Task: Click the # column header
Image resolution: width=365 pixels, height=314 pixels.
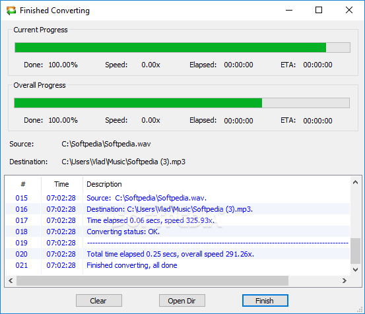Action: pos(23,184)
